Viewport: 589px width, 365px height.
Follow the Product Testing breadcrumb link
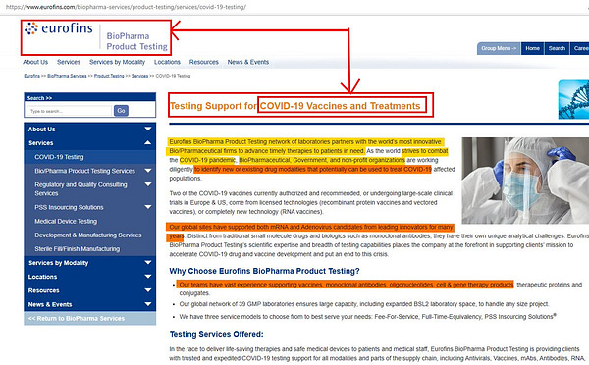[x=109, y=76]
